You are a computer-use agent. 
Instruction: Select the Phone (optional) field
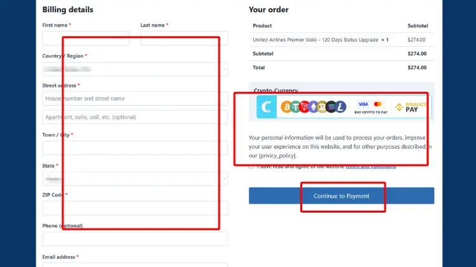point(135,239)
